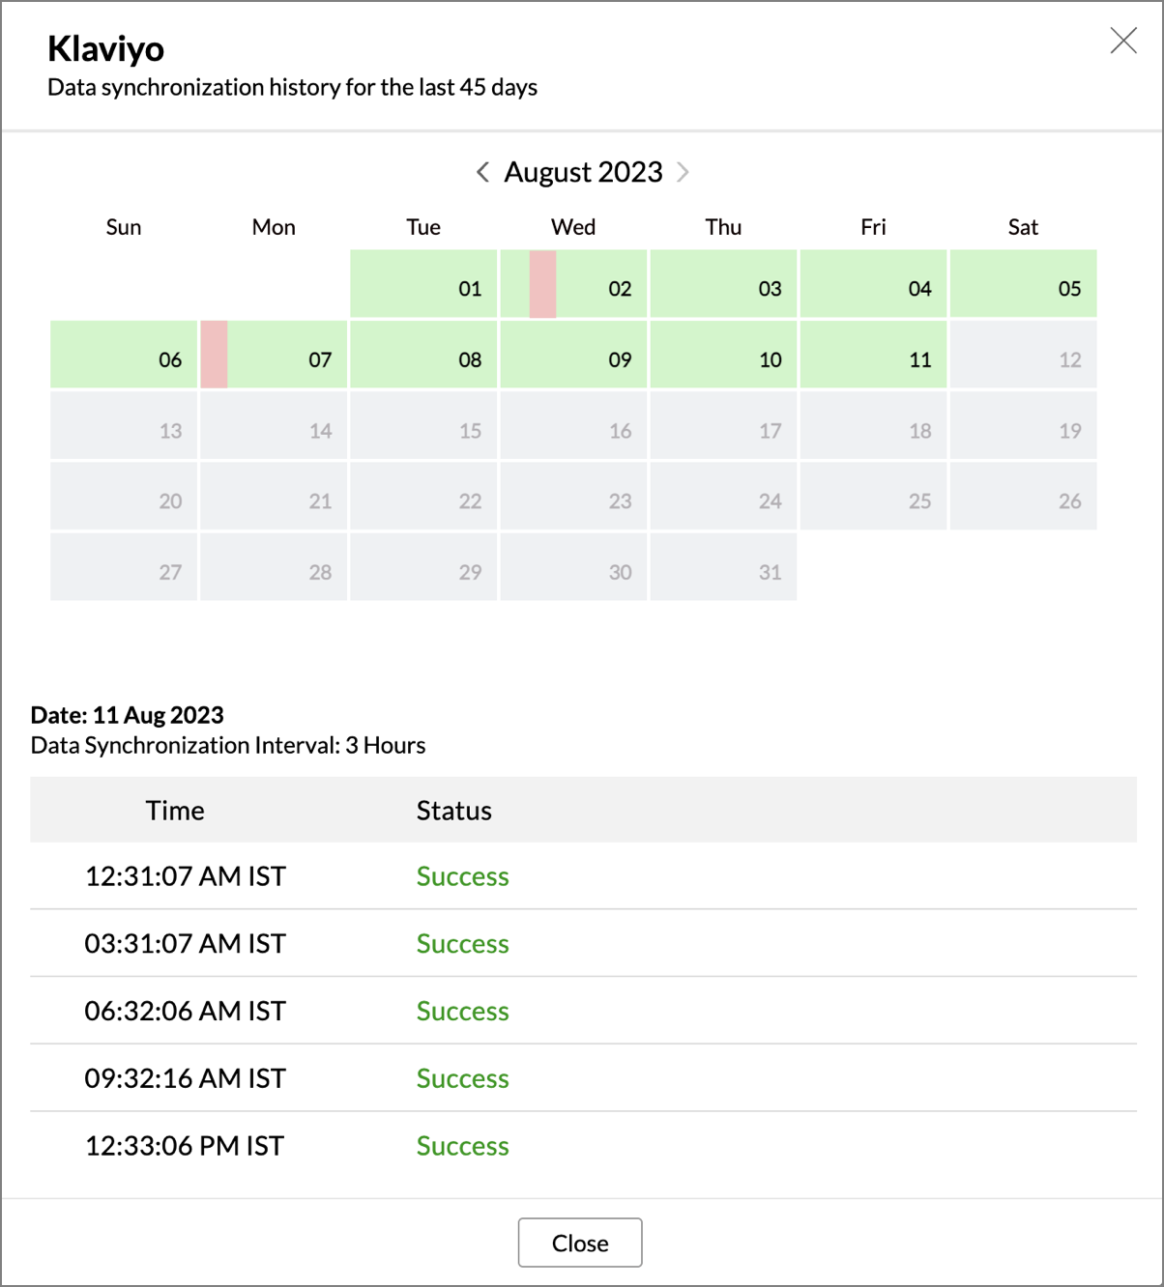Select August 01 in calendar
This screenshot has width=1164, height=1287.
423,284
